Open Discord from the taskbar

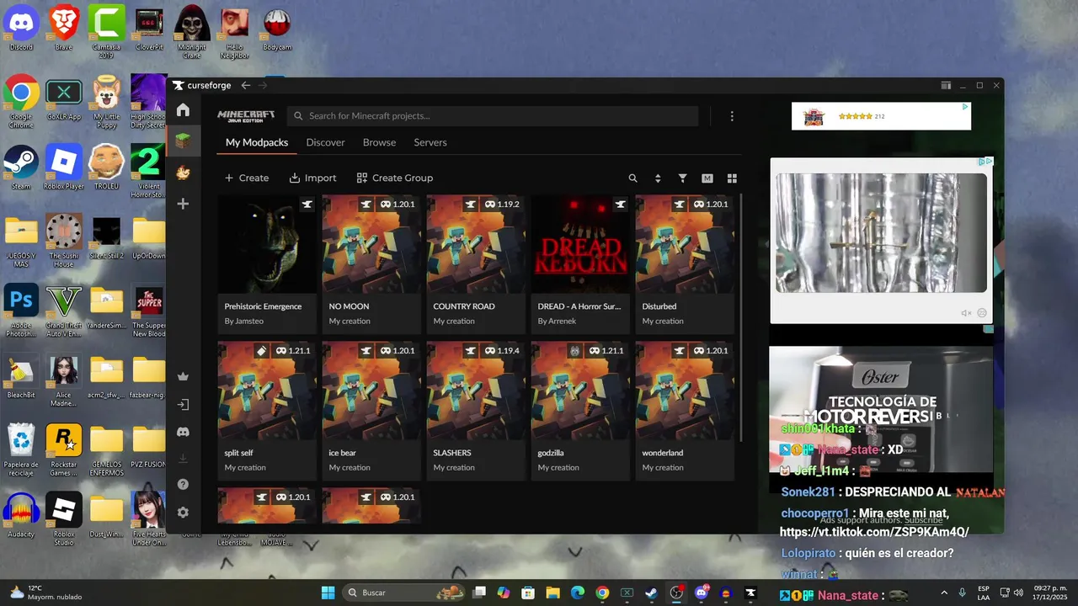pyautogui.click(x=702, y=593)
